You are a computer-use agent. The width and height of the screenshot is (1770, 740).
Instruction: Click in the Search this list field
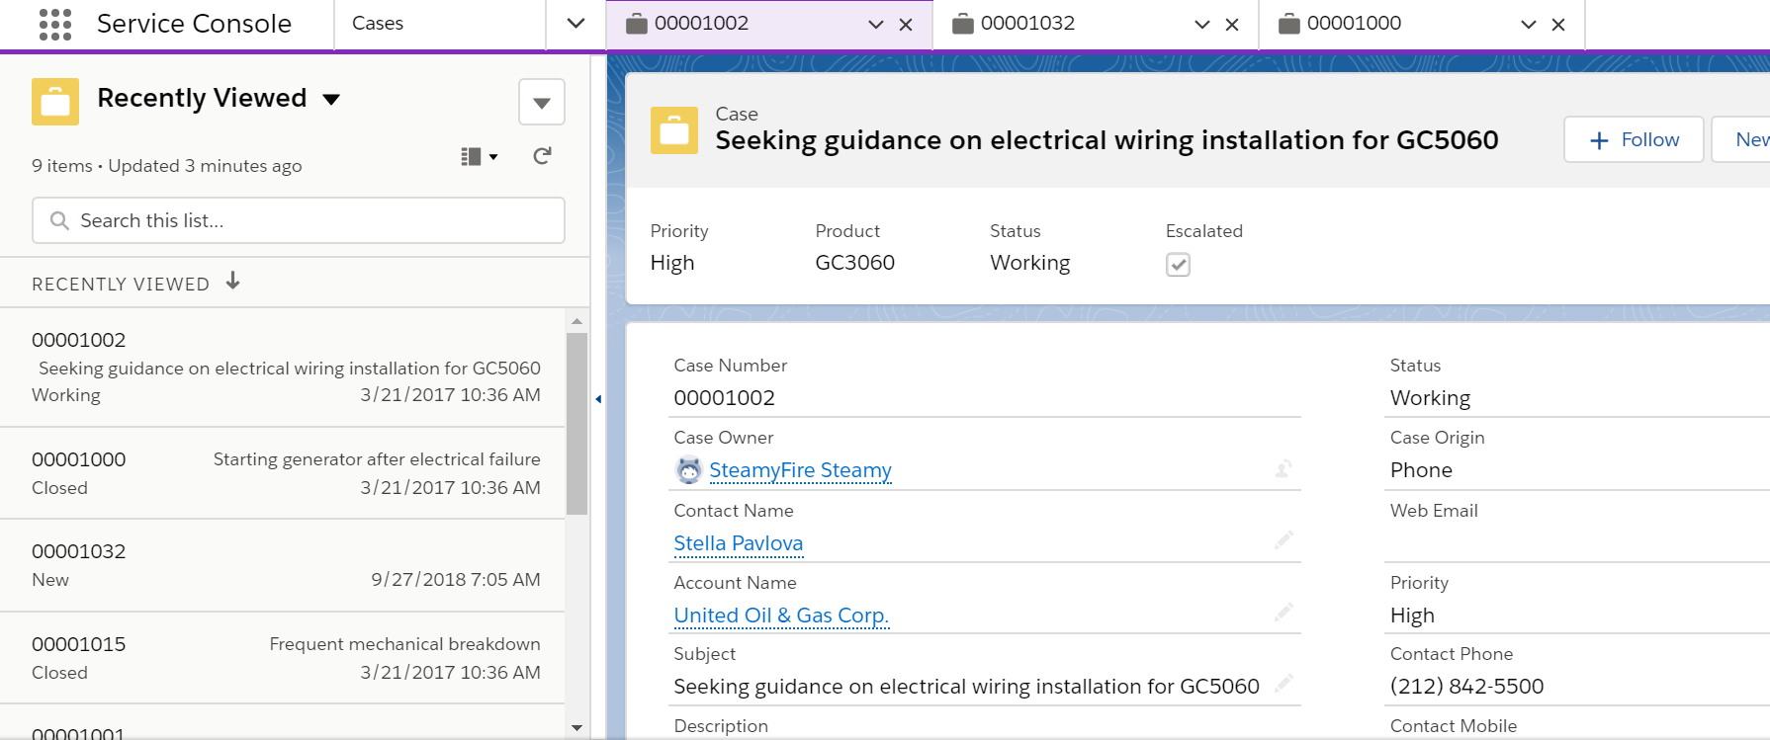point(299,220)
